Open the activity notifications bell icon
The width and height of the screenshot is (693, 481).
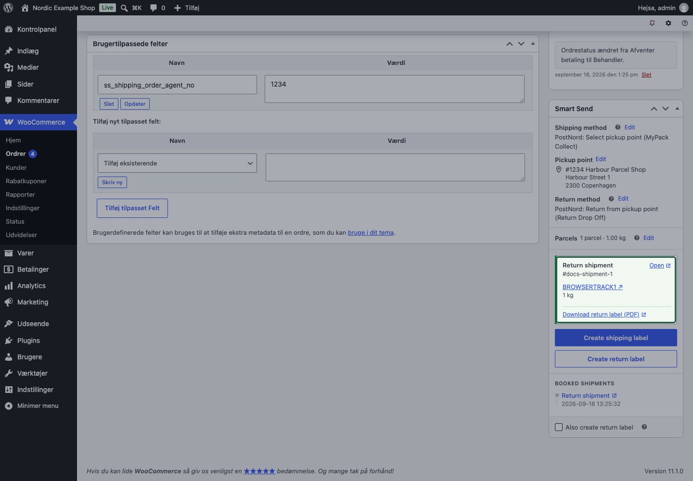coord(652,23)
